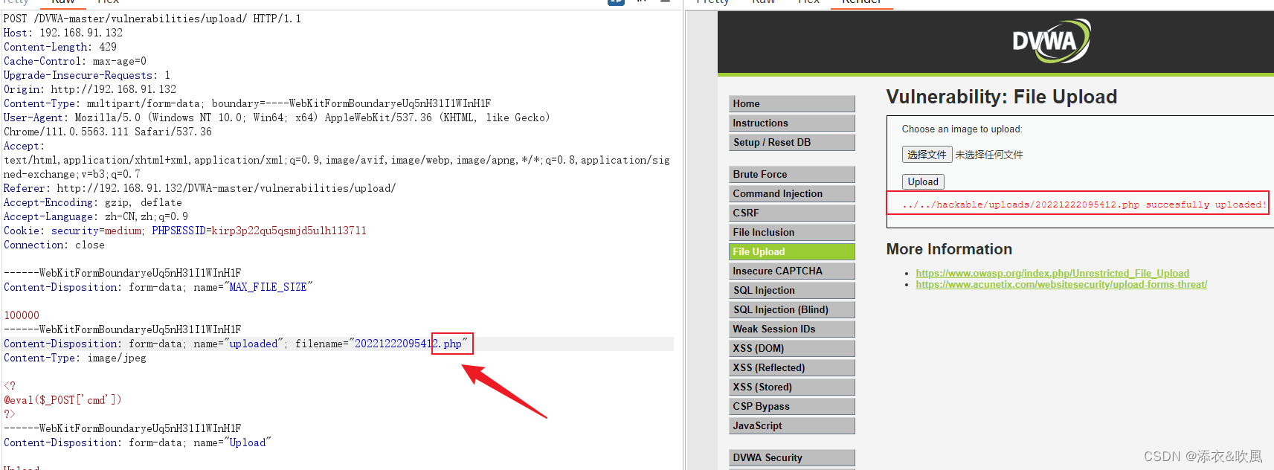Click the Choose an image to upload label
This screenshot has width=1274, height=470.
(x=962, y=129)
